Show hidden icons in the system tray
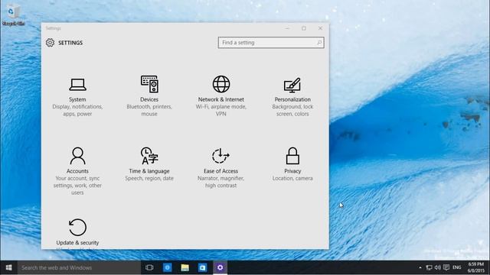Screen dimensions: 490x275 [420, 267]
